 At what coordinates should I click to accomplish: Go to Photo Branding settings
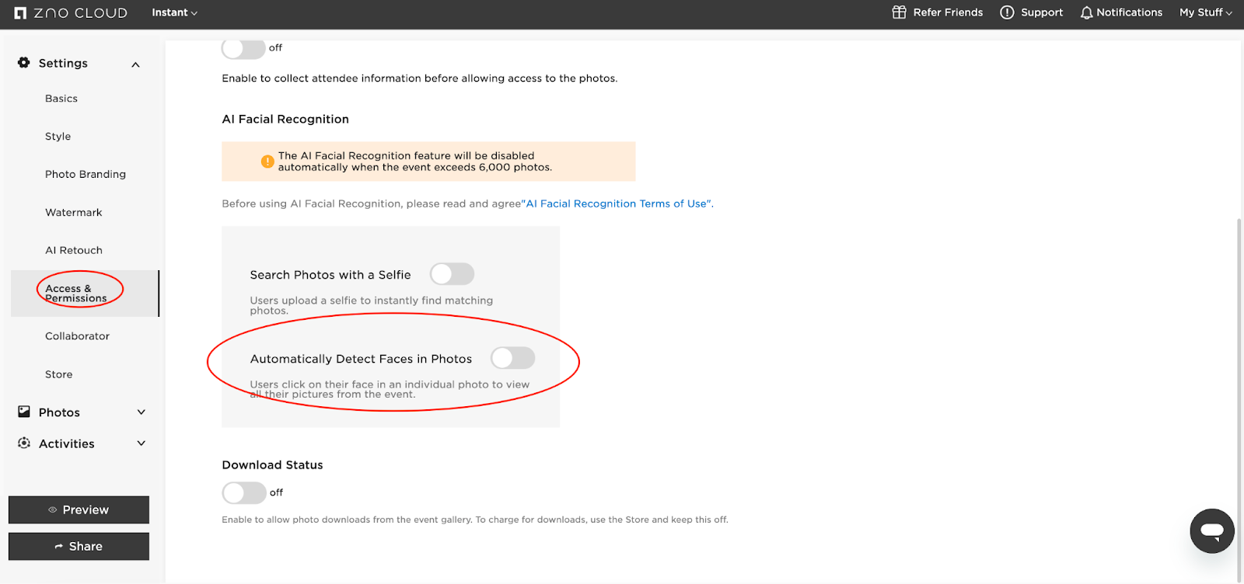(x=86, y=174)
